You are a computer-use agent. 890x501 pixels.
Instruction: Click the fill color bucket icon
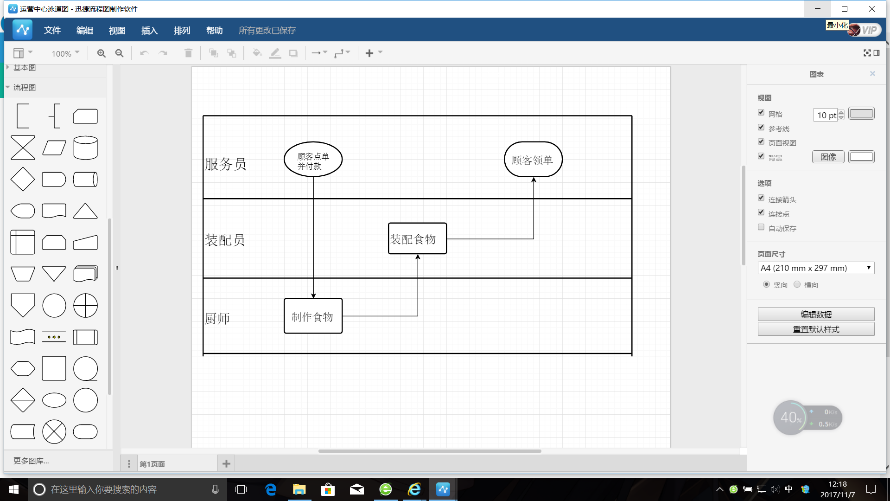[x=257, y=53]
